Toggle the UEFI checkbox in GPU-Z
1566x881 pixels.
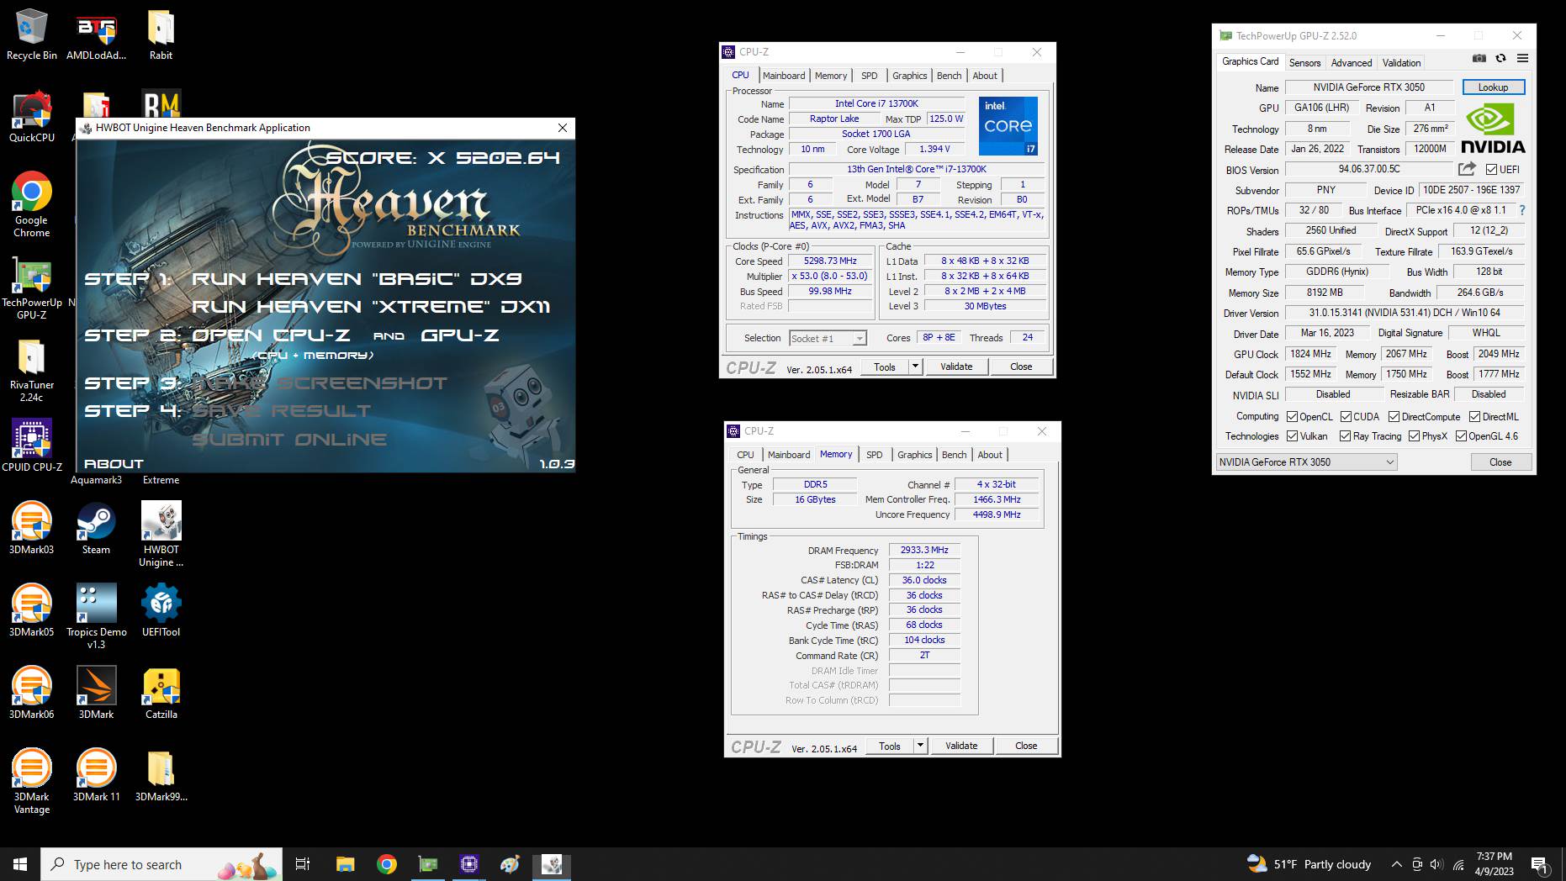pyautogui.click(x=1491, y=170)
